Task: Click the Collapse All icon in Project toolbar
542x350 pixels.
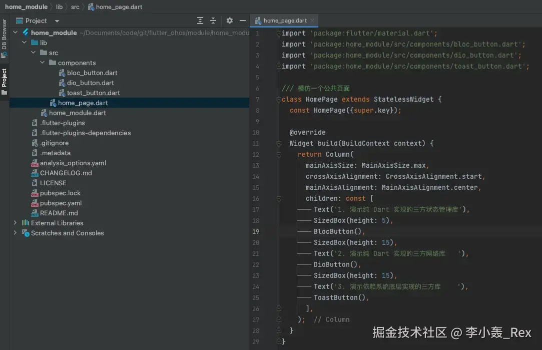Action: pyautogui.click(x=213, y=21)
